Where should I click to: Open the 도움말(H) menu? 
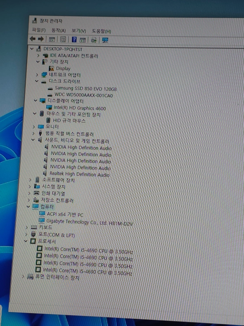(101, 31)
